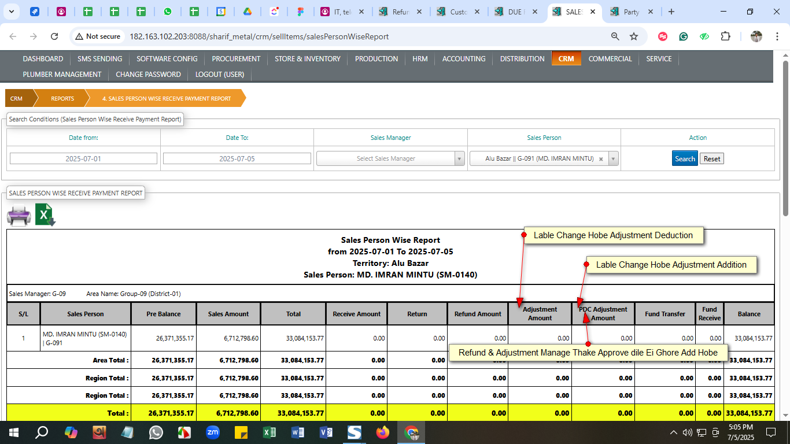Click the Date from input field

tap(83, 159)
